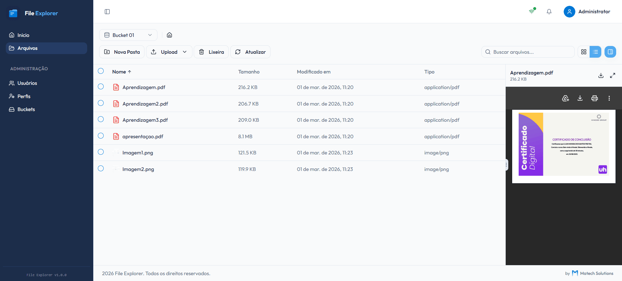Toggle the preview panel icon

coord(610,52)
